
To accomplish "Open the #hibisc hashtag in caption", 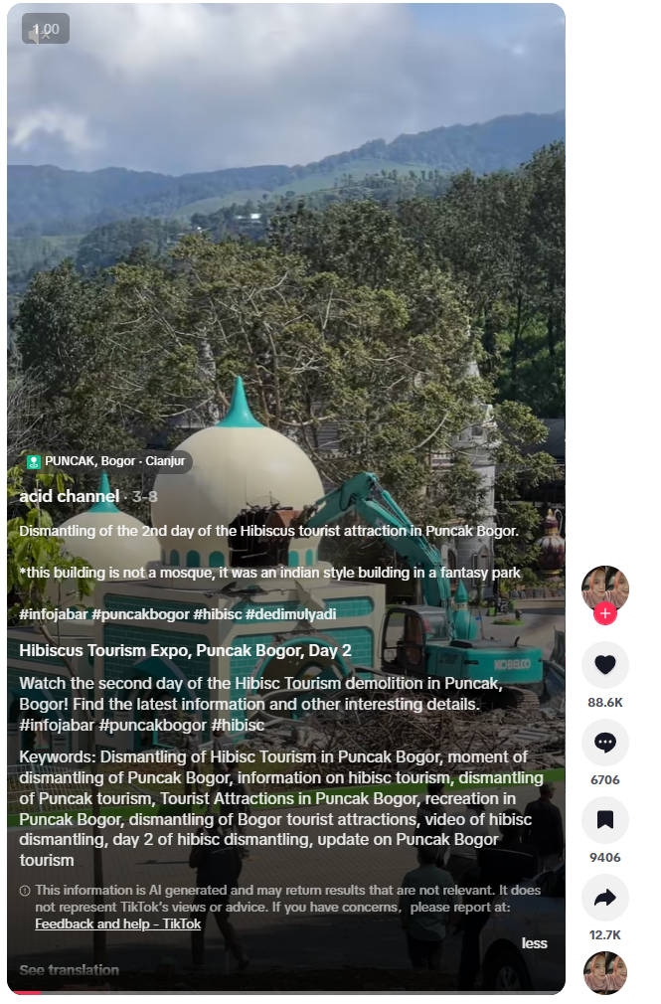I will [x=217, y=614].
